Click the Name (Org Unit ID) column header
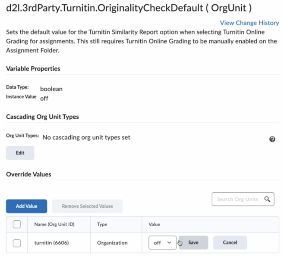The width and height of the screenshot is (284, 256). [54, 225]
